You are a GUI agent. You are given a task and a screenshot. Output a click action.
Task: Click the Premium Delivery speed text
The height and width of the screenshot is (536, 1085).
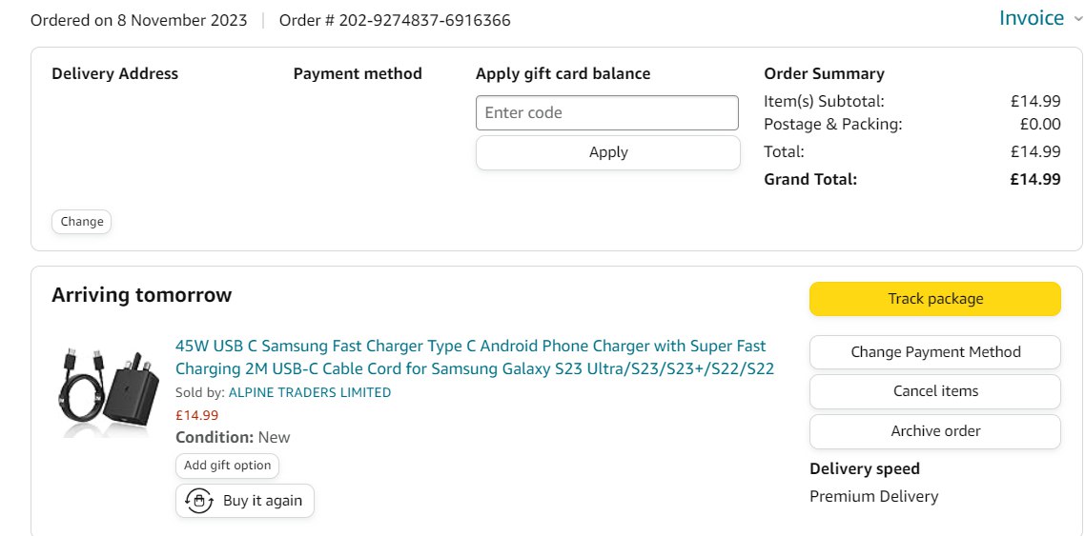873,496
